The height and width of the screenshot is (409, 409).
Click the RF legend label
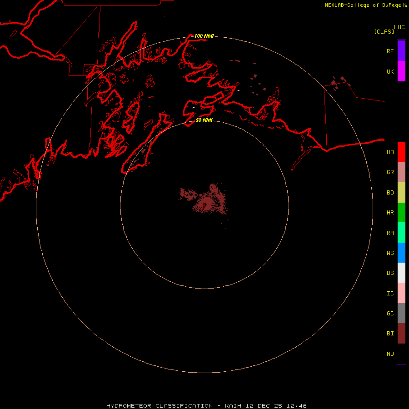(390, 51)
